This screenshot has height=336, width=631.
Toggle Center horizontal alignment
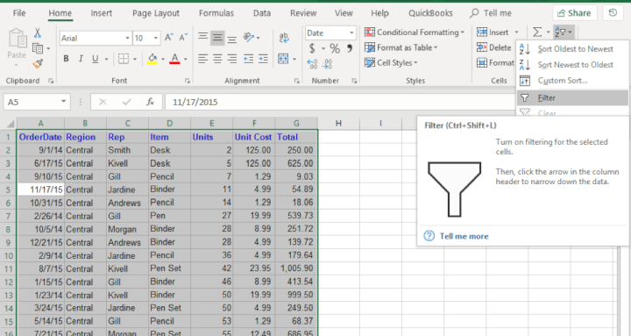(217, 59)
